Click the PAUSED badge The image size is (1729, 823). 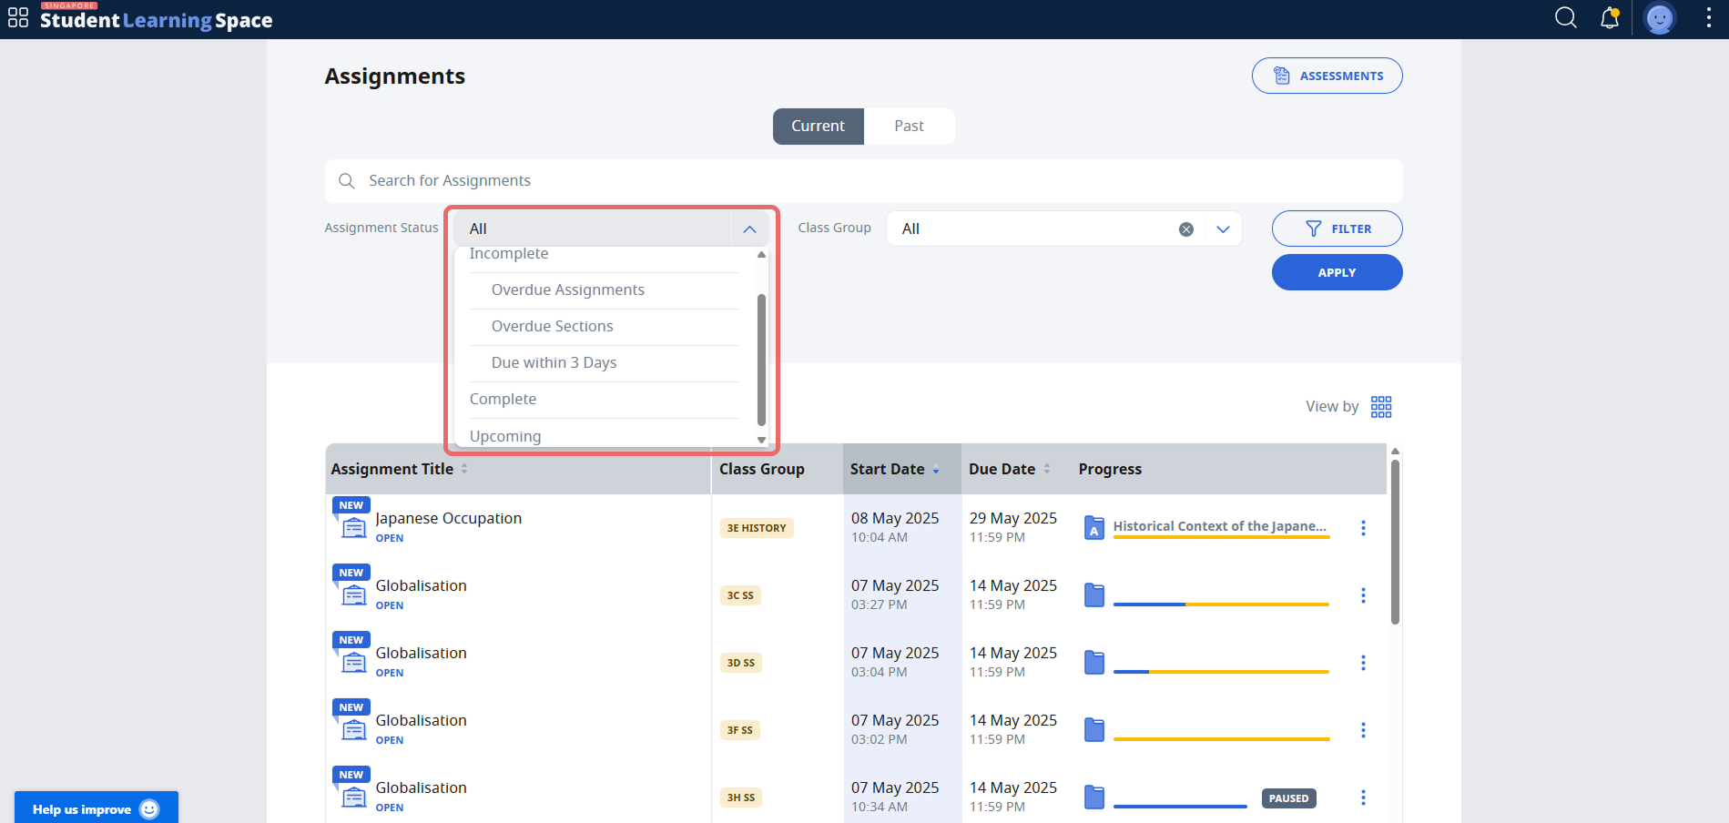(x=1288, y=798)
